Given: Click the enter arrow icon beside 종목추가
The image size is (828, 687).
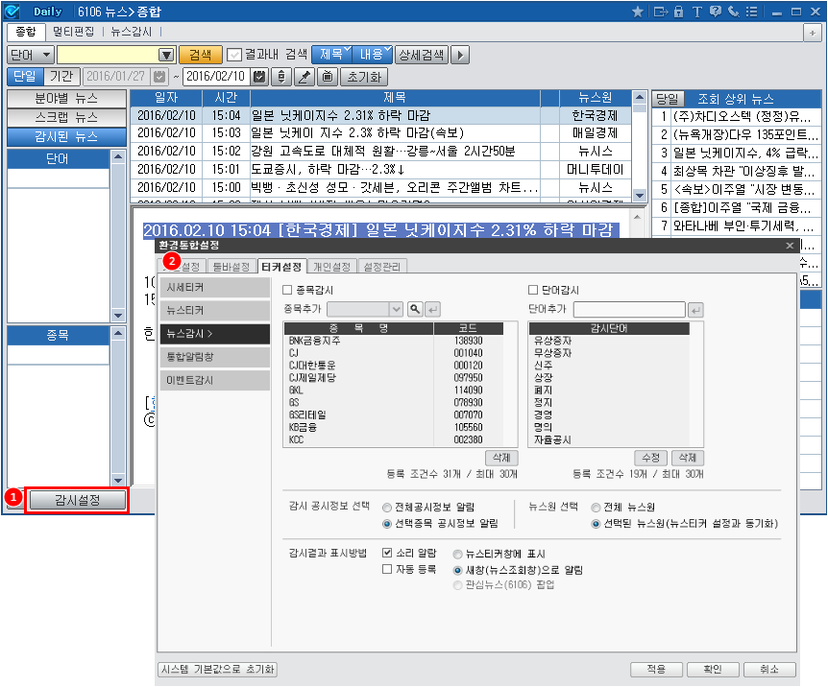Looking at the screenshot, I should (x=433, y=309).
